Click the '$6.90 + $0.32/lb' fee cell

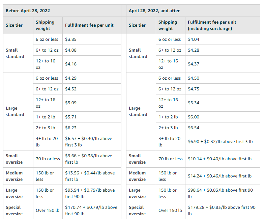point(220,142)
